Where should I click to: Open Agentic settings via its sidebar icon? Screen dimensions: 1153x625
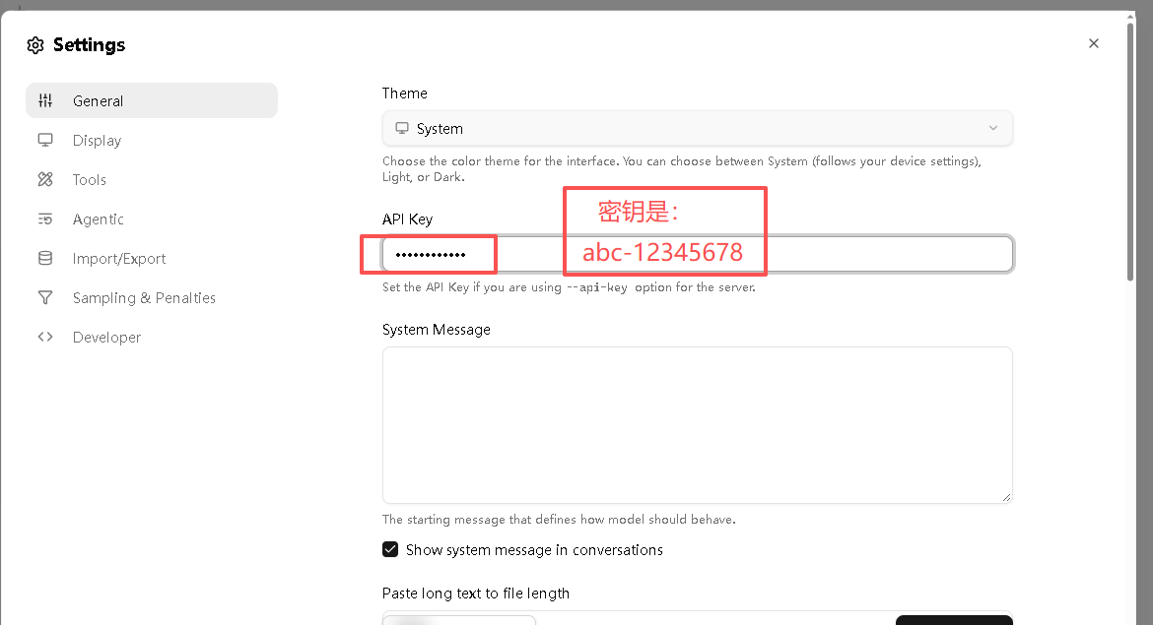tap(45, 219)
